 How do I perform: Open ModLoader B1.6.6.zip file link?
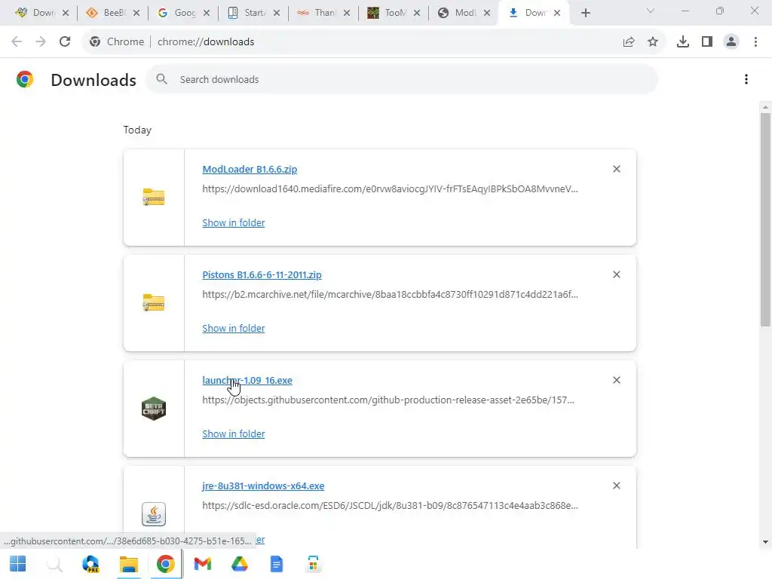250,169
